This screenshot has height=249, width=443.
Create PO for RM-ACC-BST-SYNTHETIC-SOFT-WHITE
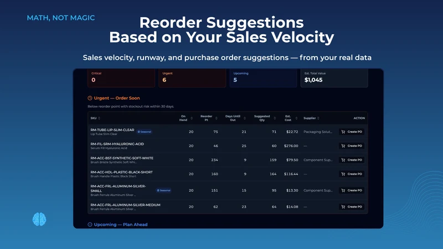tap(352, 160)
